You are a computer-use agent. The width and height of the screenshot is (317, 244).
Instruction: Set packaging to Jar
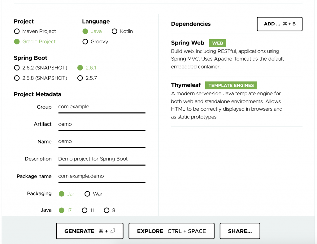[x=62, y=194]
